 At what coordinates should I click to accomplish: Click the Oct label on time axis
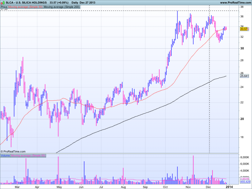tap(165, 187)
